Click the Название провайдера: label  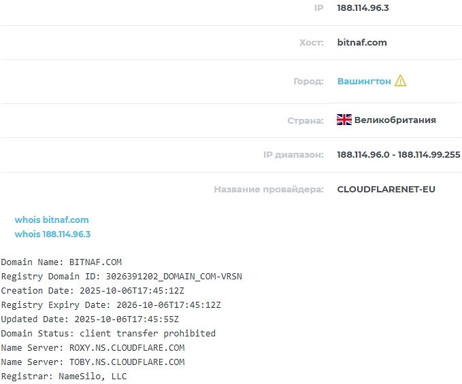coord(269,189)
